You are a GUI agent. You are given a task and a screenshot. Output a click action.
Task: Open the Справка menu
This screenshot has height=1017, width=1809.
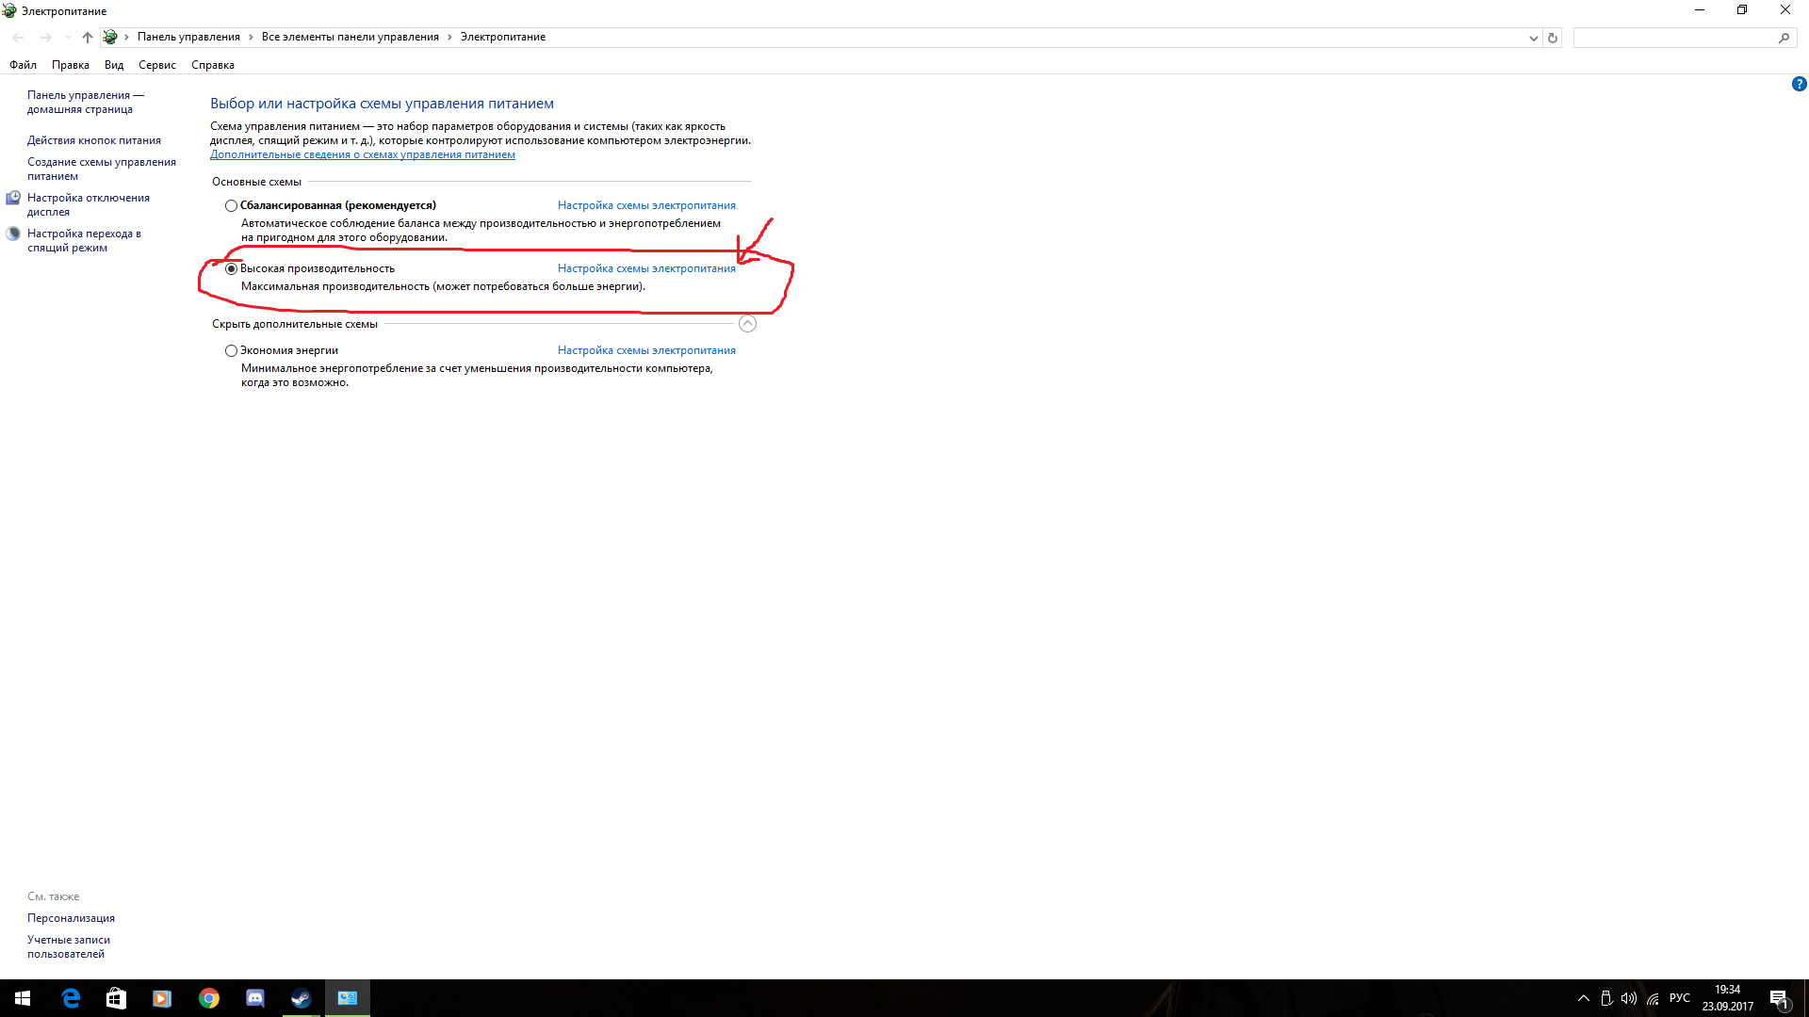(x=213, y=65)
